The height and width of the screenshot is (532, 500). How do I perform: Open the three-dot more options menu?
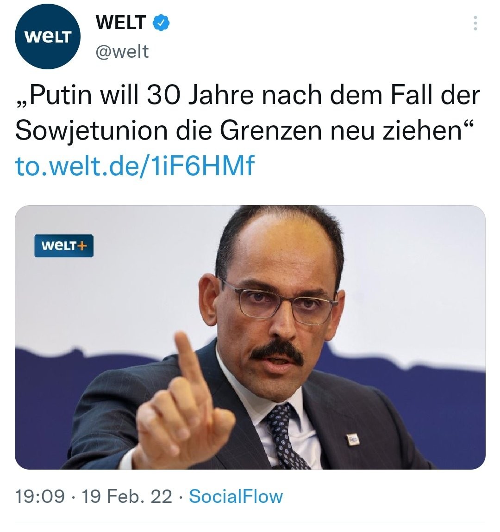pos(475,23)
